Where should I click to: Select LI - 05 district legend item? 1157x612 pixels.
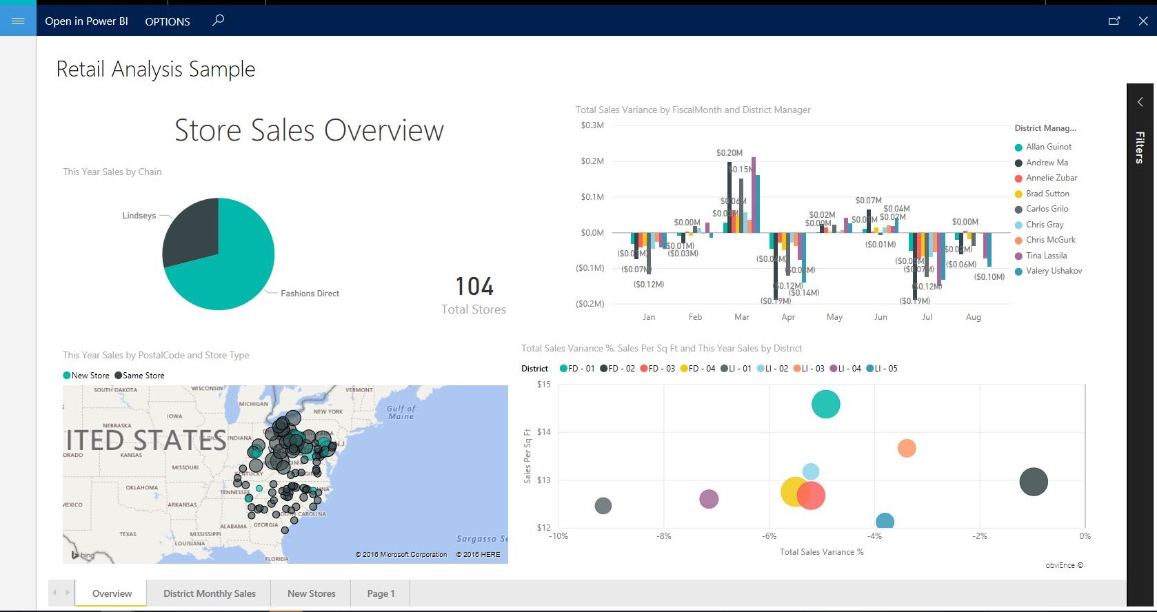(x=882, y=369)
